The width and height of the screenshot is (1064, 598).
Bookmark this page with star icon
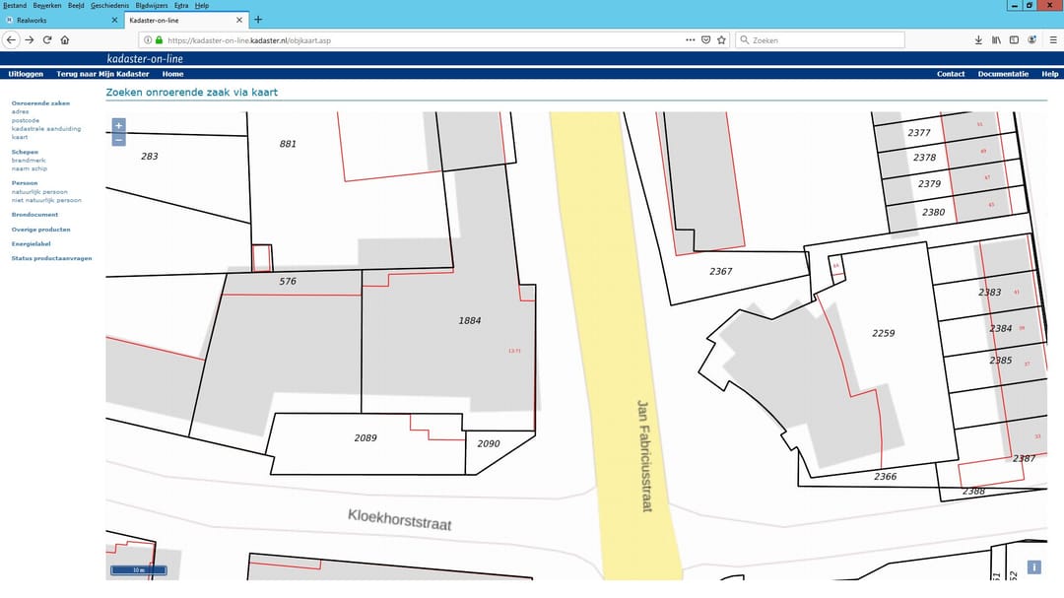721,40
